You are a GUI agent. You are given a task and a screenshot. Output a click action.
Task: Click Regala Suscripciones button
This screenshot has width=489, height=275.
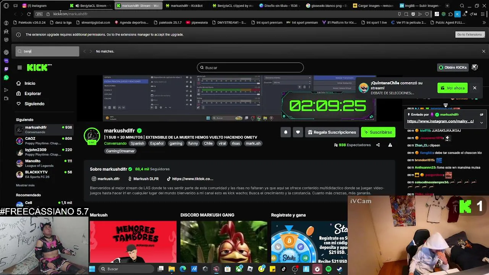point(332,132)
